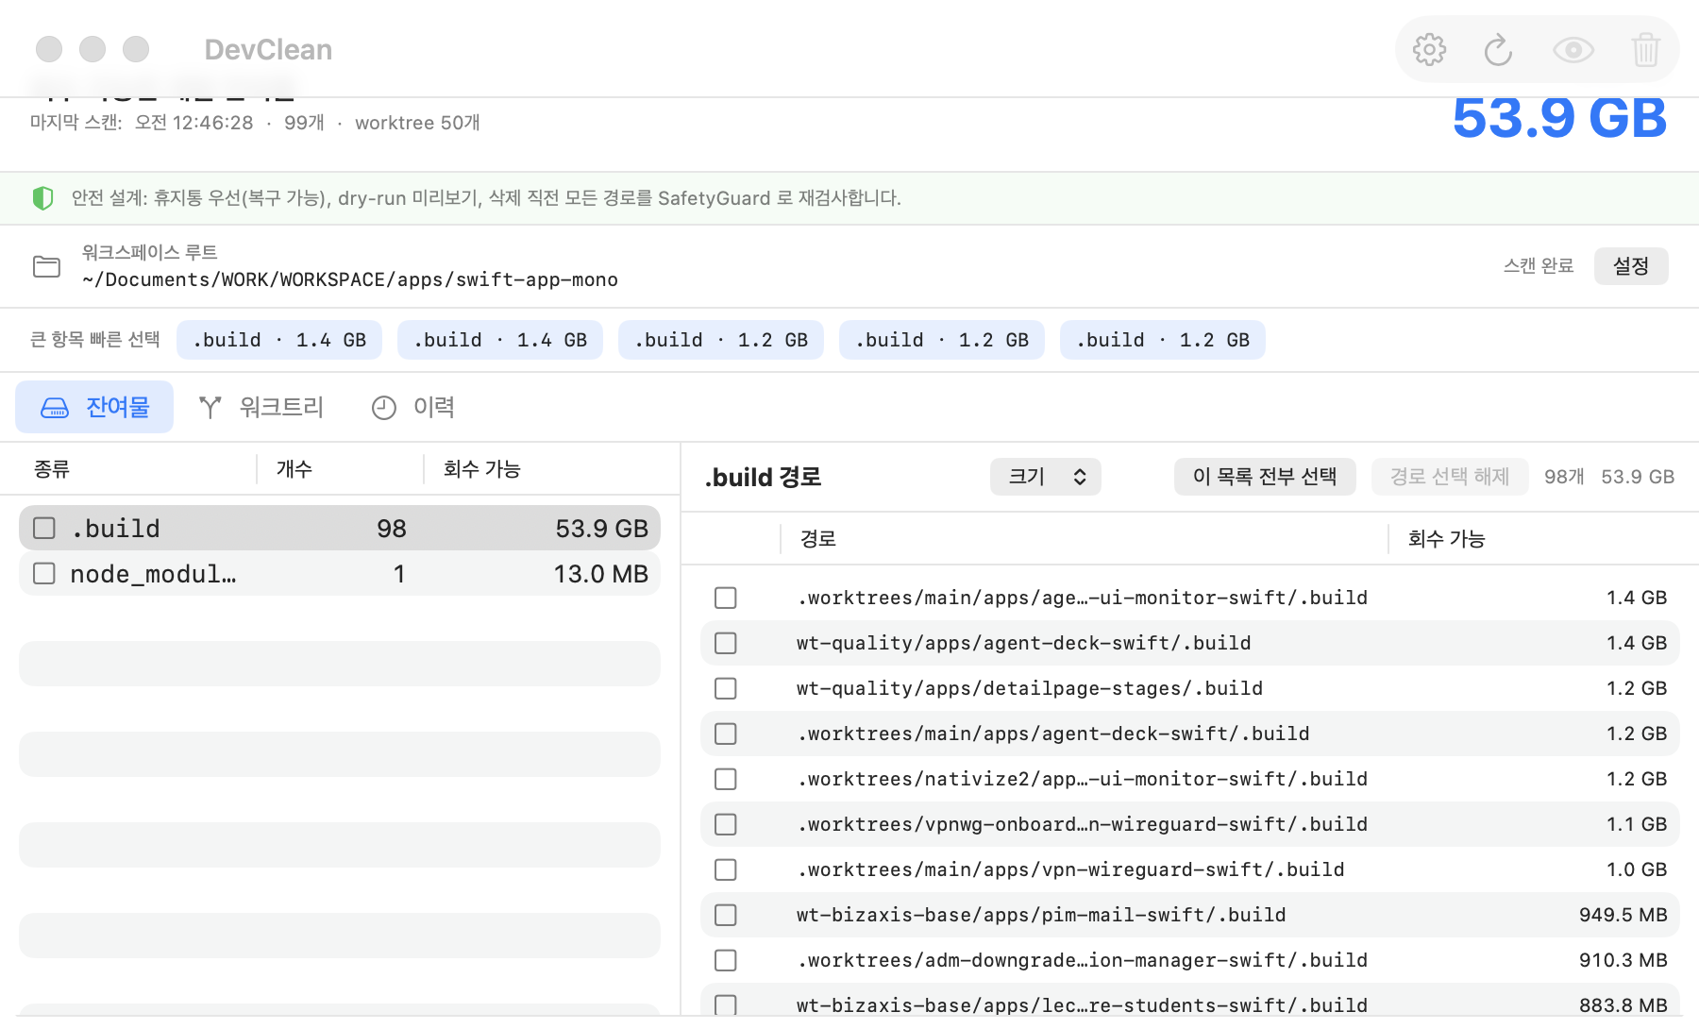Check .worktrees/main vpn-wireguard-swift row checkbox
Screen dimensions: 1699x1029
pos(726,869)
